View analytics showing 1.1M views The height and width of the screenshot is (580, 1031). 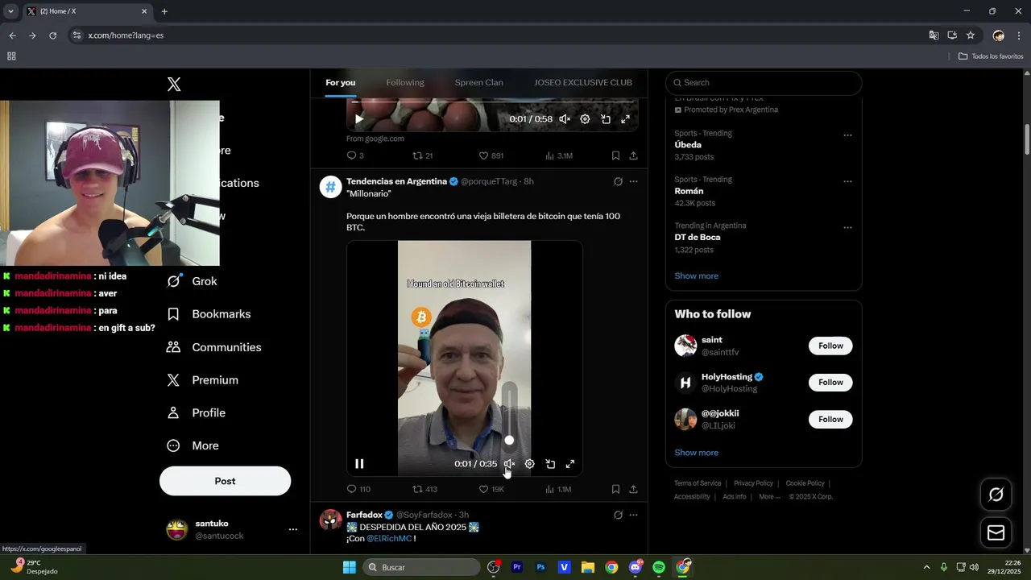coord(558,489)
